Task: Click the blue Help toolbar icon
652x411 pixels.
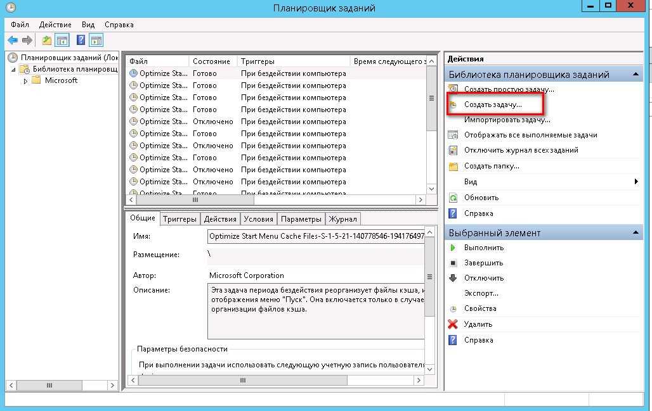Action: click(x=81, y=41)
